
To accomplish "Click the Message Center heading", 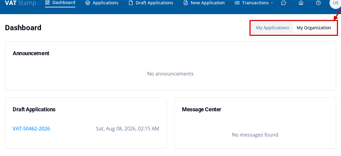I will 201,109.
